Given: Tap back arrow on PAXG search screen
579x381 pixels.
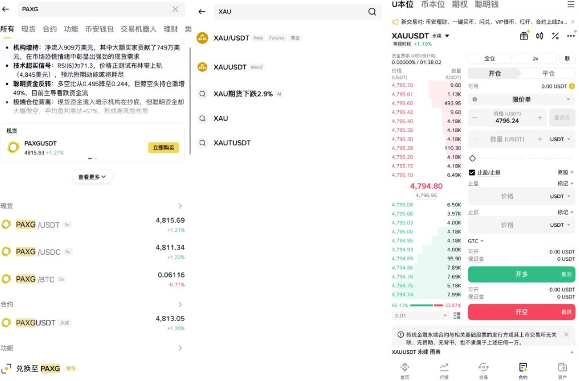Looking at the screenshot, I should [x=6, y=9].
